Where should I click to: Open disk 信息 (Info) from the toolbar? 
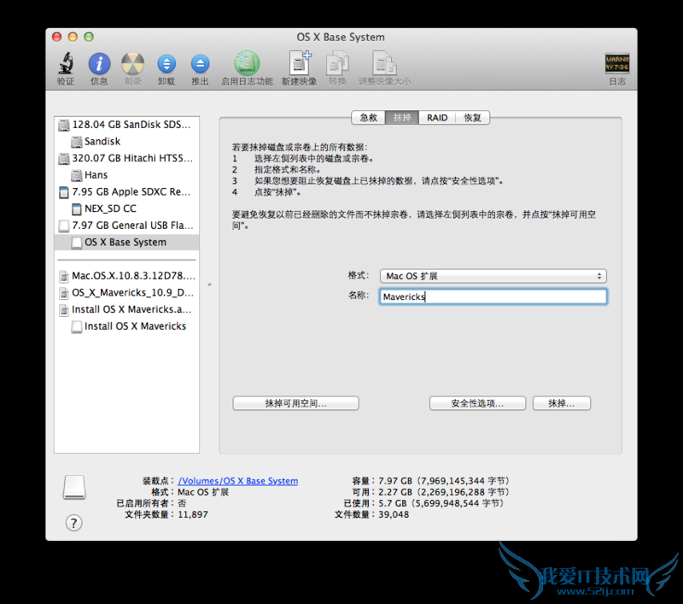pyautogui.click(x=98, y=64)
